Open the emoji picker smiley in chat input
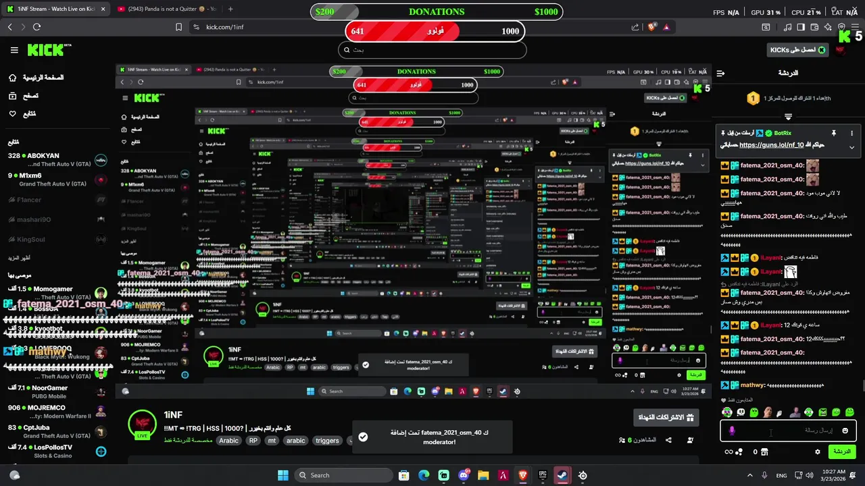This screenshot has height=486, width=865. [845, 431]
